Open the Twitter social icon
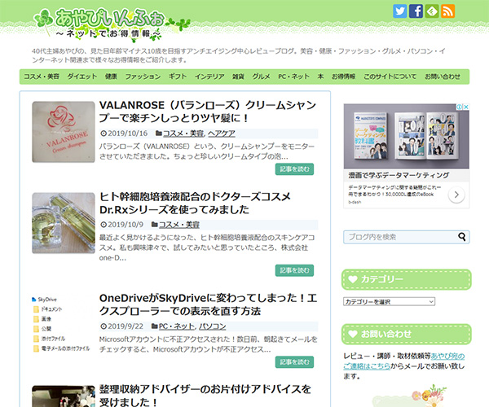 (x=399, y=11)
